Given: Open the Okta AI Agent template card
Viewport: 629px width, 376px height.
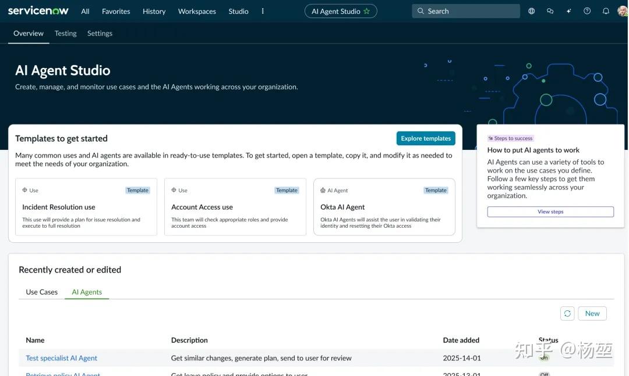Looking at the screenshot, I should pyautogui.click(x=384, y=207).
